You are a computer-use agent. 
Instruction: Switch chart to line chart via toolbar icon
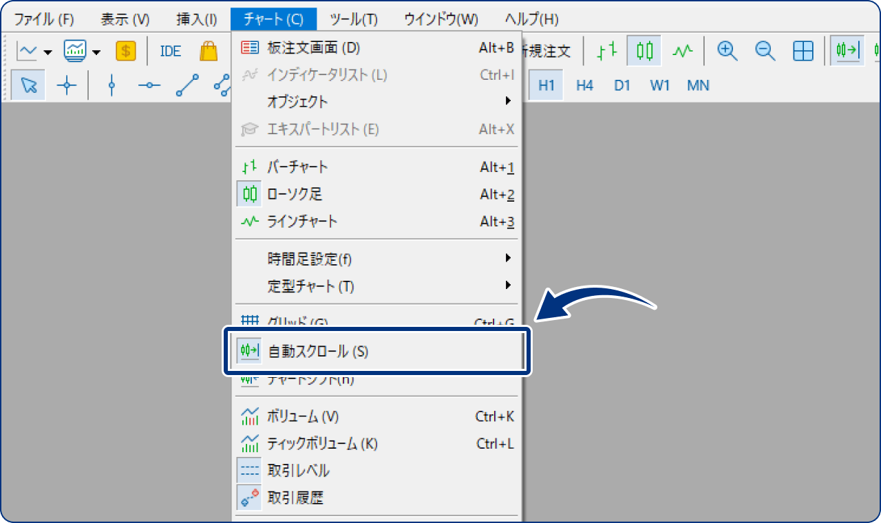tap(682, 50)
